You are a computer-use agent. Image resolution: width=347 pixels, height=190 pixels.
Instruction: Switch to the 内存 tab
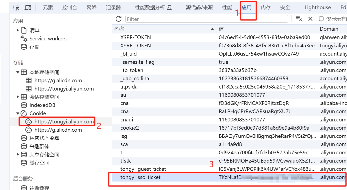(266, 7)
